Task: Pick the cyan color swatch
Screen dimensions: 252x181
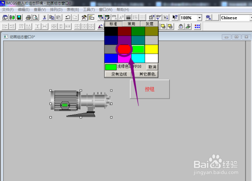Action: (x=138, y=58)
